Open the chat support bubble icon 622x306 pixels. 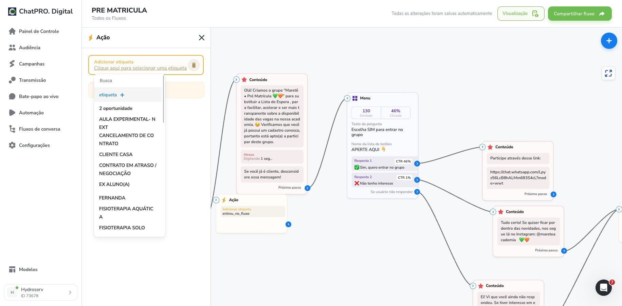(x=603, y=288)
